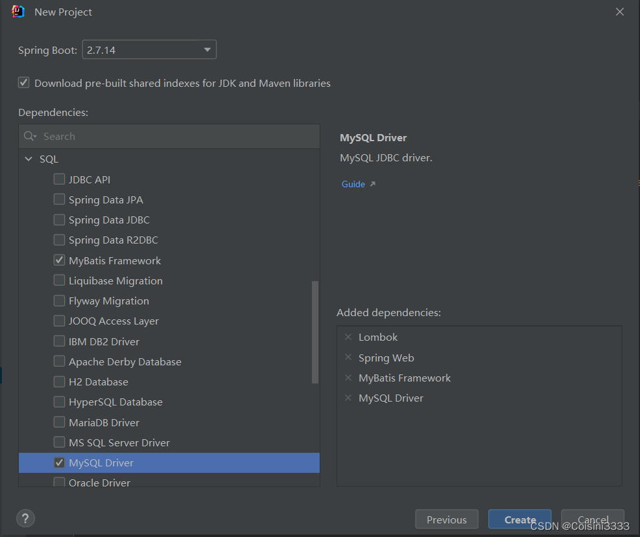640x537 pixels.
Task: Remove Spring Web dependency with X icon
Action: (348, 358)
